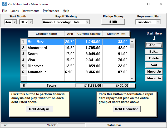Click the $18,668.00 total balance
Viewport: 167px width, 128px height.
89,86
